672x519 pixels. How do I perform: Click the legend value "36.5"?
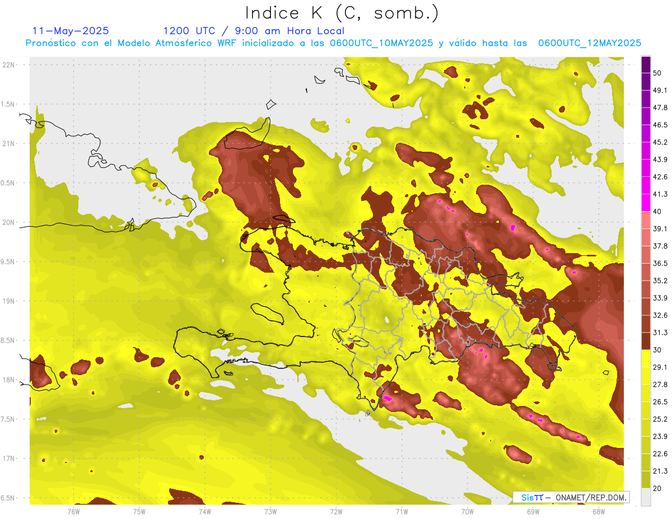point(660,263)
